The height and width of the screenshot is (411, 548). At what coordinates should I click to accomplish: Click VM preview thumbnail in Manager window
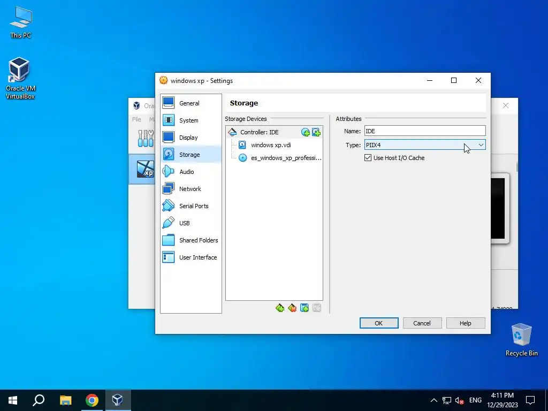499,208
